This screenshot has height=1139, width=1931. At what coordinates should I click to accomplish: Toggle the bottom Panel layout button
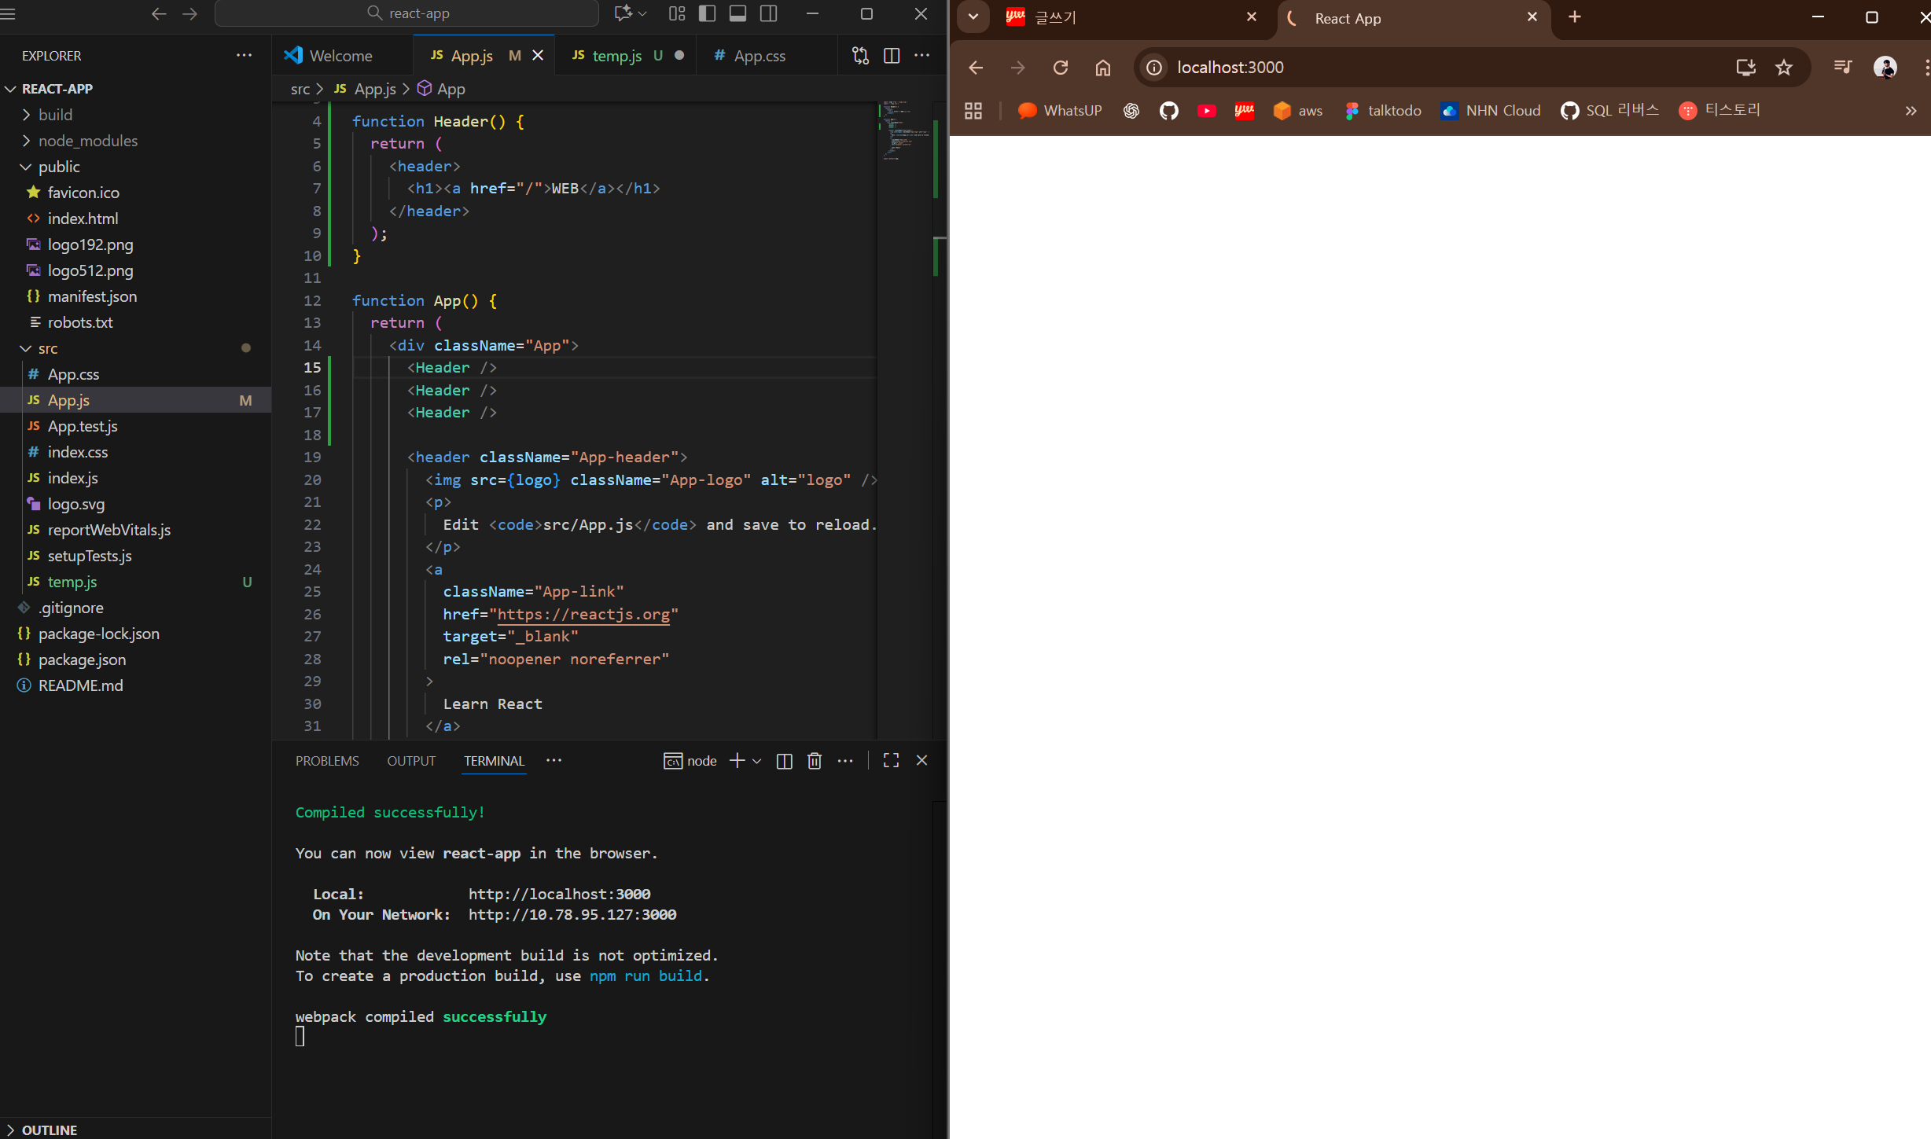point(737,13)
